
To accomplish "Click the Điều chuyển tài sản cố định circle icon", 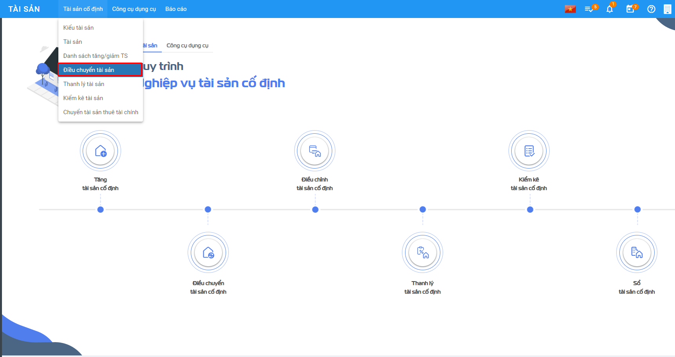I will 208,253.
